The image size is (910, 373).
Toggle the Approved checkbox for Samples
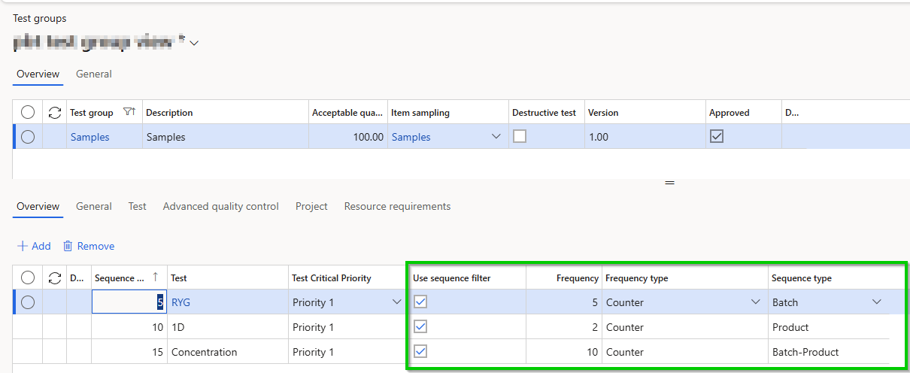click(x=717, y=137)
